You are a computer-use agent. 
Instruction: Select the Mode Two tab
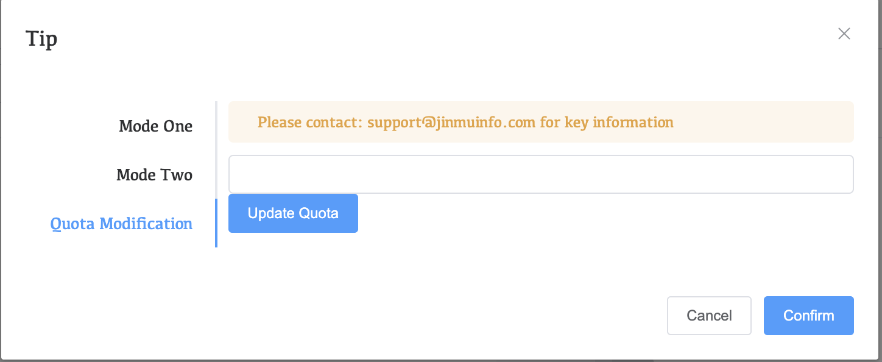154,175
